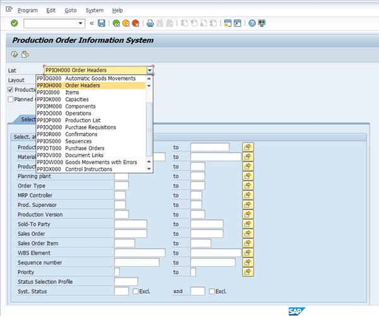Select PPIOT000 Purchase Orders option

coord(91,148)
